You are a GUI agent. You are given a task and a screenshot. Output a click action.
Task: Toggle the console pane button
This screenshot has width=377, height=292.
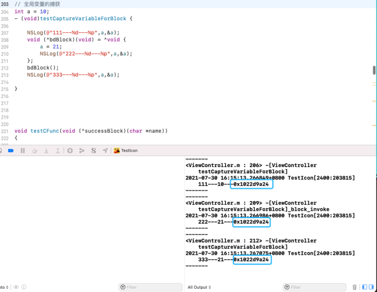pyautogui.click(x=372, y=287)
